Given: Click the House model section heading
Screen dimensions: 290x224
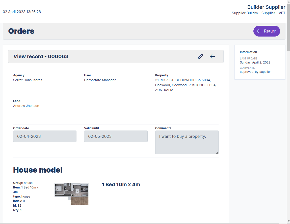Looking at the screenshot, I should [x=38, y=170].
